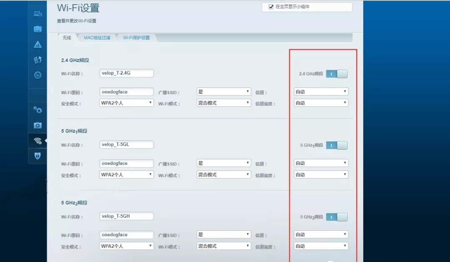The width and height of the screenshot is (450, 262).
Task: Click the 5 GHz1 Wi-Fi password field
Action: click(x=127, y=163)
